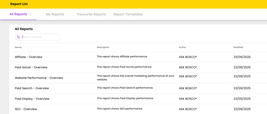This screenshot has height=114, width=267.
Task: Open the My Reports tab
Action: pos(55,14)
